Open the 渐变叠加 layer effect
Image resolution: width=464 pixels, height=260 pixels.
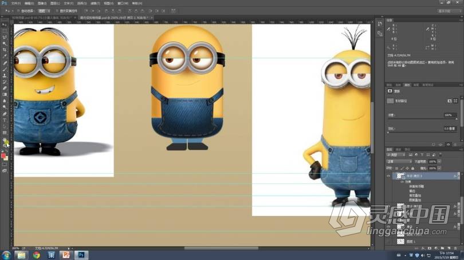415,195
